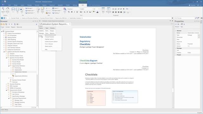
Task: Collapse the Opportunity Definition package
Action: click(9, 66)
